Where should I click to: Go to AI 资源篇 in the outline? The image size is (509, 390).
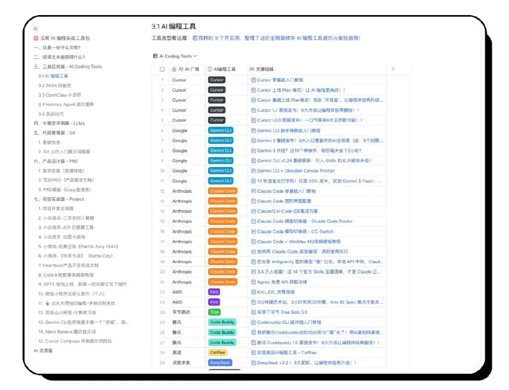(x=43, y=351)
